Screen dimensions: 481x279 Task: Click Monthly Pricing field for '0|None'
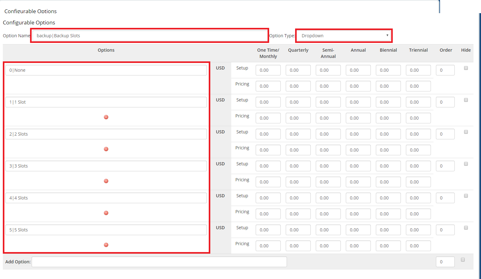pyautogui.click(x=268, y=86)
